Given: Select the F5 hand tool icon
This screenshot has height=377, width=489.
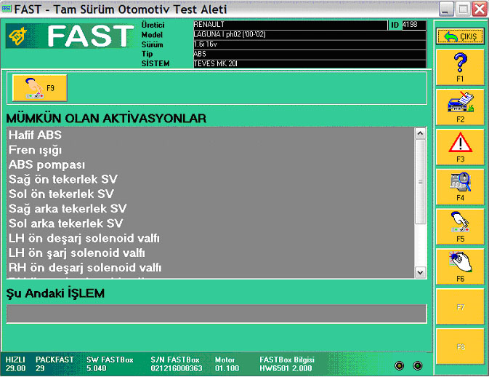Looking at the screenshot, I should pyautogui.click(x=459, y=226).
